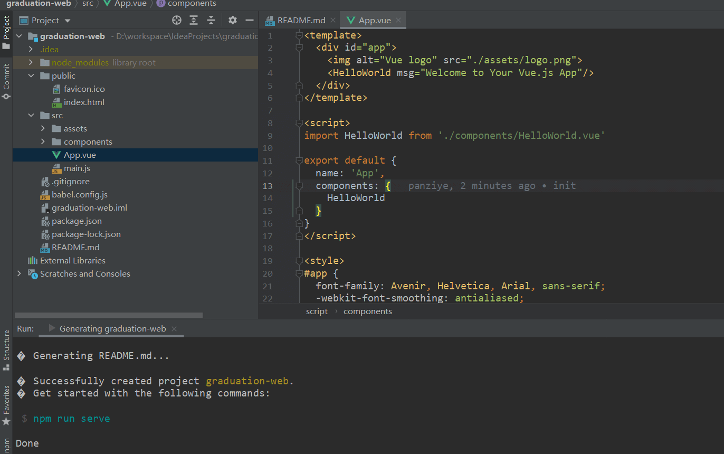This screenshot has width=724, height=454.
Task: Open the Favorites tool window
Action: 6,405
